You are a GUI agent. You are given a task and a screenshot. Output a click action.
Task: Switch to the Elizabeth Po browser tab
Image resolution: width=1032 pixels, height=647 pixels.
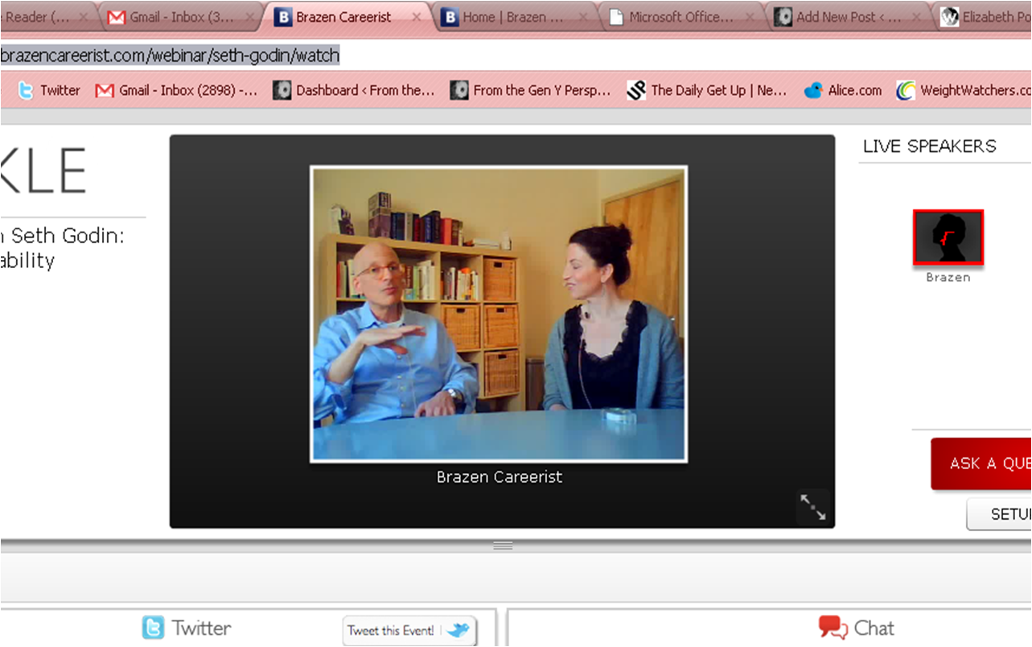985,17
